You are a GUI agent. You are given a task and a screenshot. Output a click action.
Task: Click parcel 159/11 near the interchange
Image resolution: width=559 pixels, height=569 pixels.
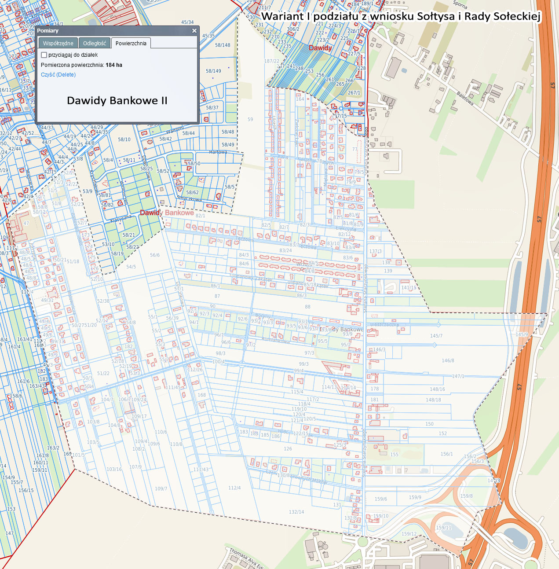(444, 528)
